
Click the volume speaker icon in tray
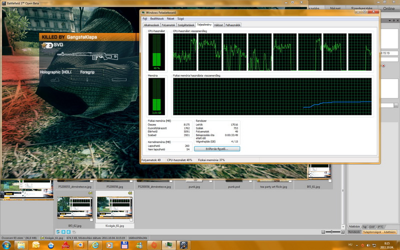tap(368, 245)
